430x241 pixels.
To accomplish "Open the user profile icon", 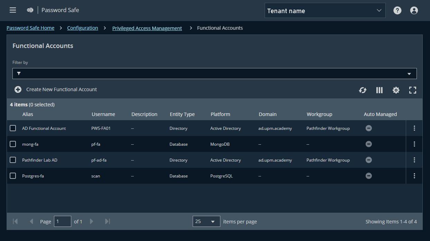I will coord(414,10).
